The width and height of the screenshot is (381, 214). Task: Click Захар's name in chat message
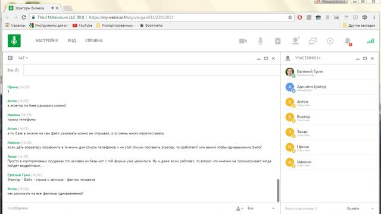click(x=12, y=156)
